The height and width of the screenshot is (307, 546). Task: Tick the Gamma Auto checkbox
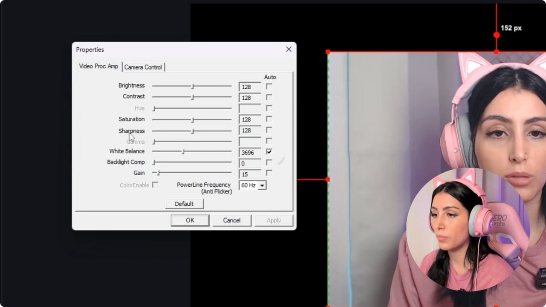click(269, 141)
